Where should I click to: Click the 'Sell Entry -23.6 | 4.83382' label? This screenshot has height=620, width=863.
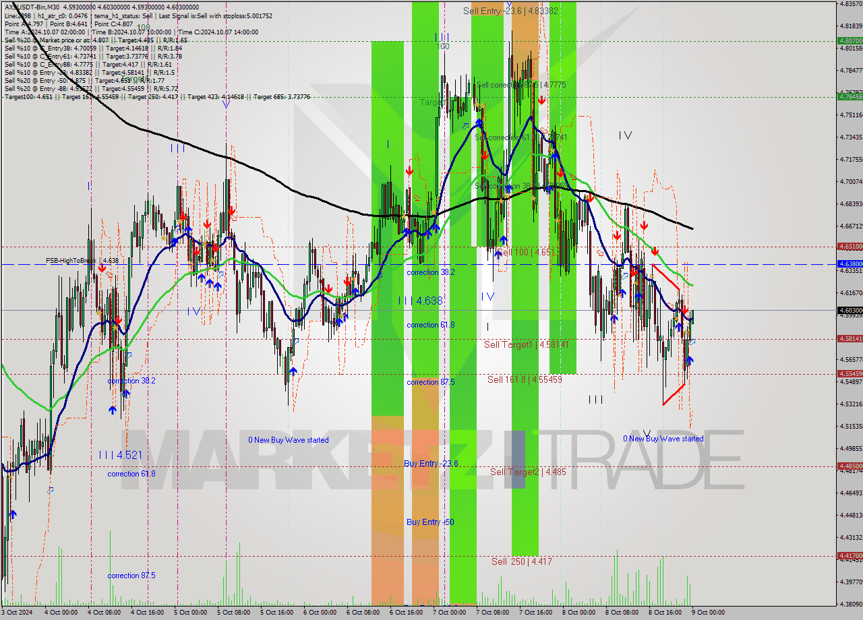[x=510, y=11]
